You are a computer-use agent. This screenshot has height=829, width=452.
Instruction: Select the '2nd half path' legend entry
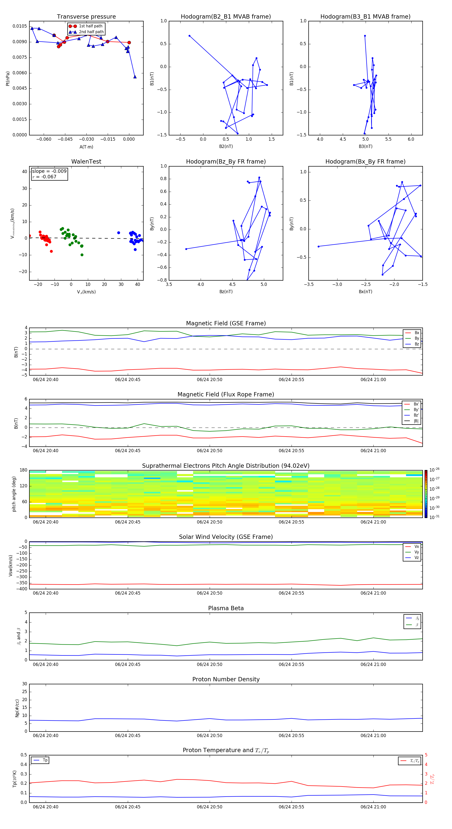(x=86, y=32)
